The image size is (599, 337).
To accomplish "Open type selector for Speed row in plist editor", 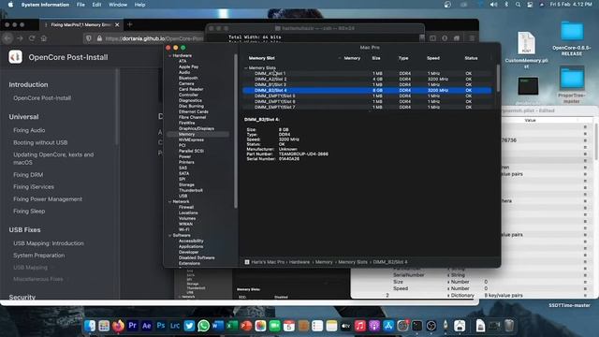I will [x=448, y=288].
